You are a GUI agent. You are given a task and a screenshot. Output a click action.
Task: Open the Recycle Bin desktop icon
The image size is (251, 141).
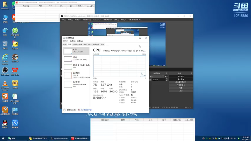click(5, 45)
